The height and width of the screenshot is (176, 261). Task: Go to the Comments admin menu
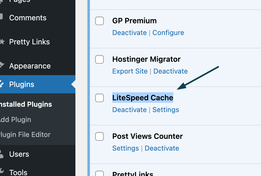pos(28,18)
